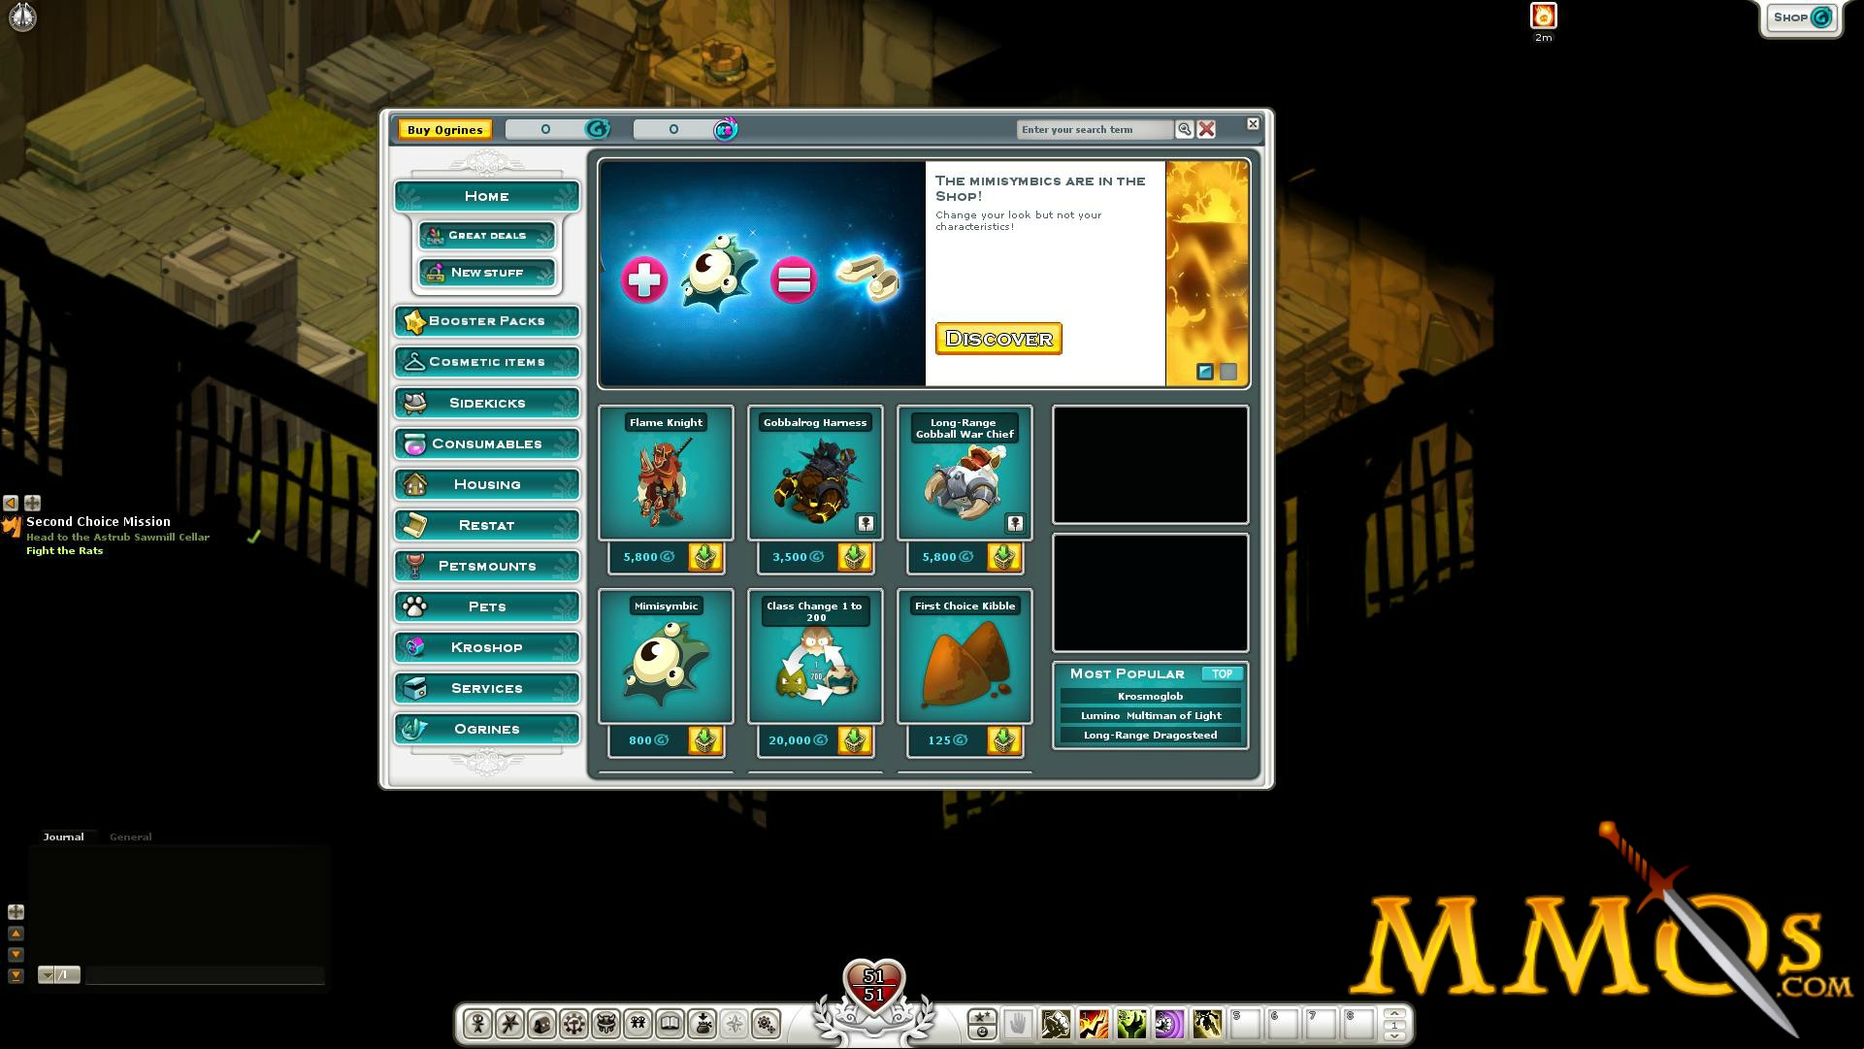1864x1049 pixels.
Task: Select the red lightning spell in slot 1
Action: pos(1094,1023)
